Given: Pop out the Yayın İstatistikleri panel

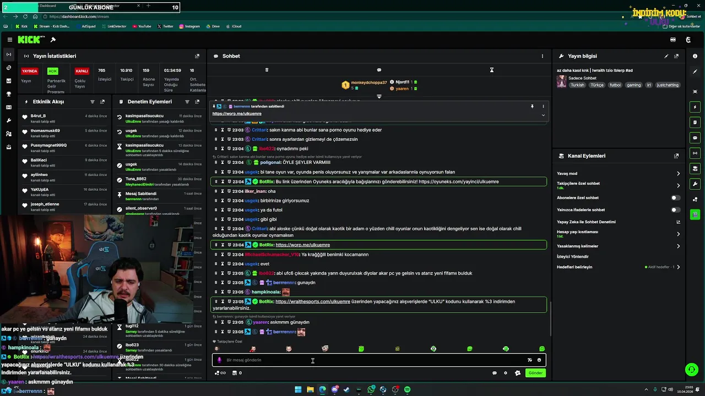Looking at the screenshot, I should coord(197,56).
